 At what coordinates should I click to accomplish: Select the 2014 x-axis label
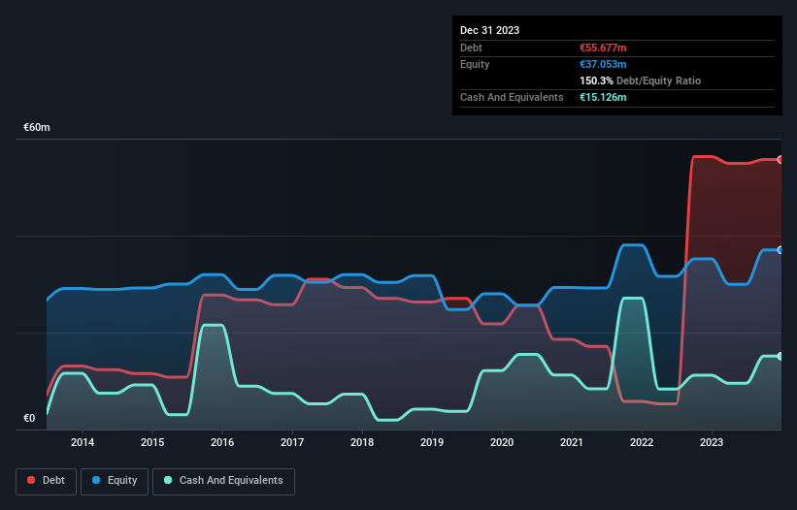coord(83,442)
